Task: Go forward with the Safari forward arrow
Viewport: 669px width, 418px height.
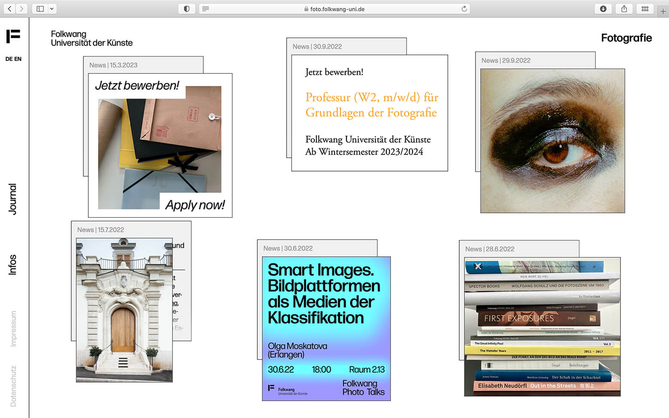Action: [x=21, y=9]
